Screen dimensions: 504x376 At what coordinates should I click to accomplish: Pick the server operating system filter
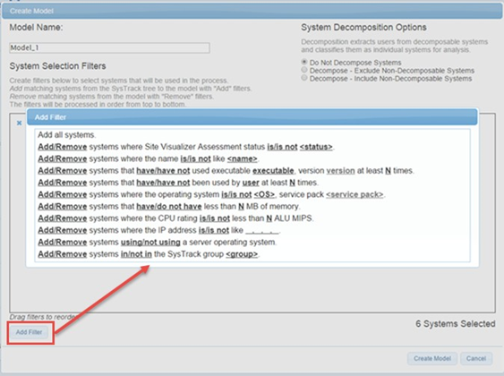(158, 242)
